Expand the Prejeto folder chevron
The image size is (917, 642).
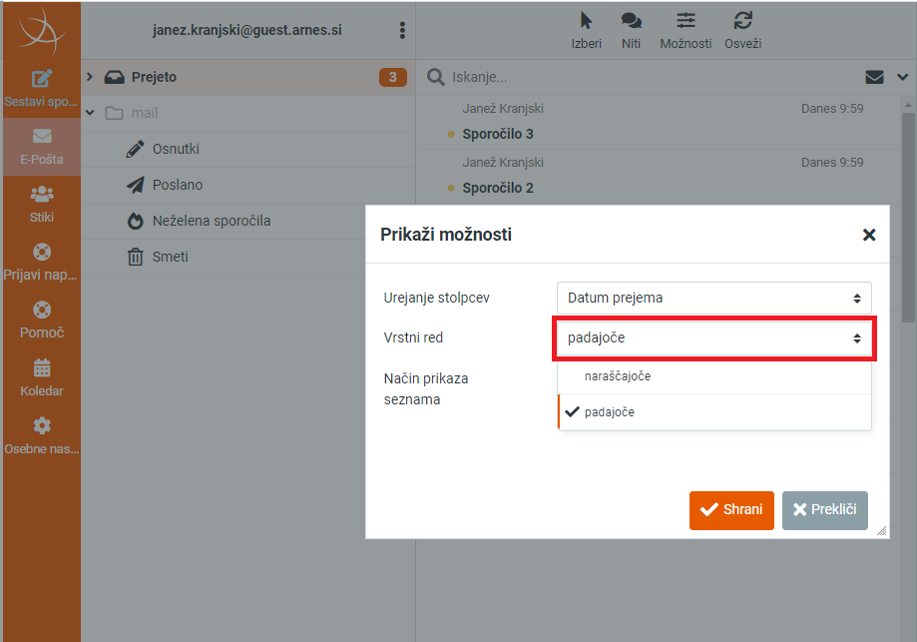[90, 77]
